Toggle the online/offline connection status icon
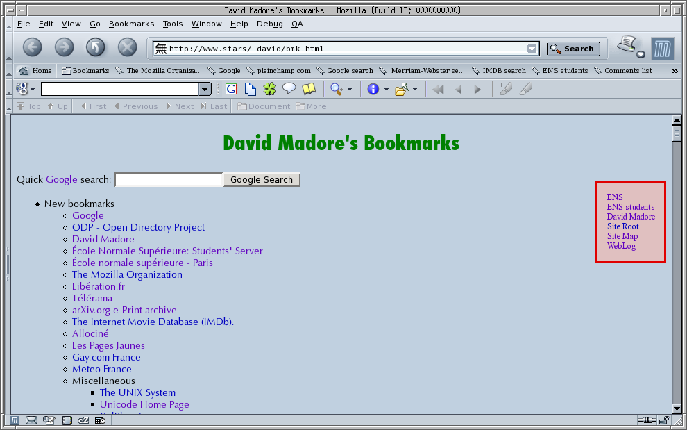687x430 pixels. (647, 420)
